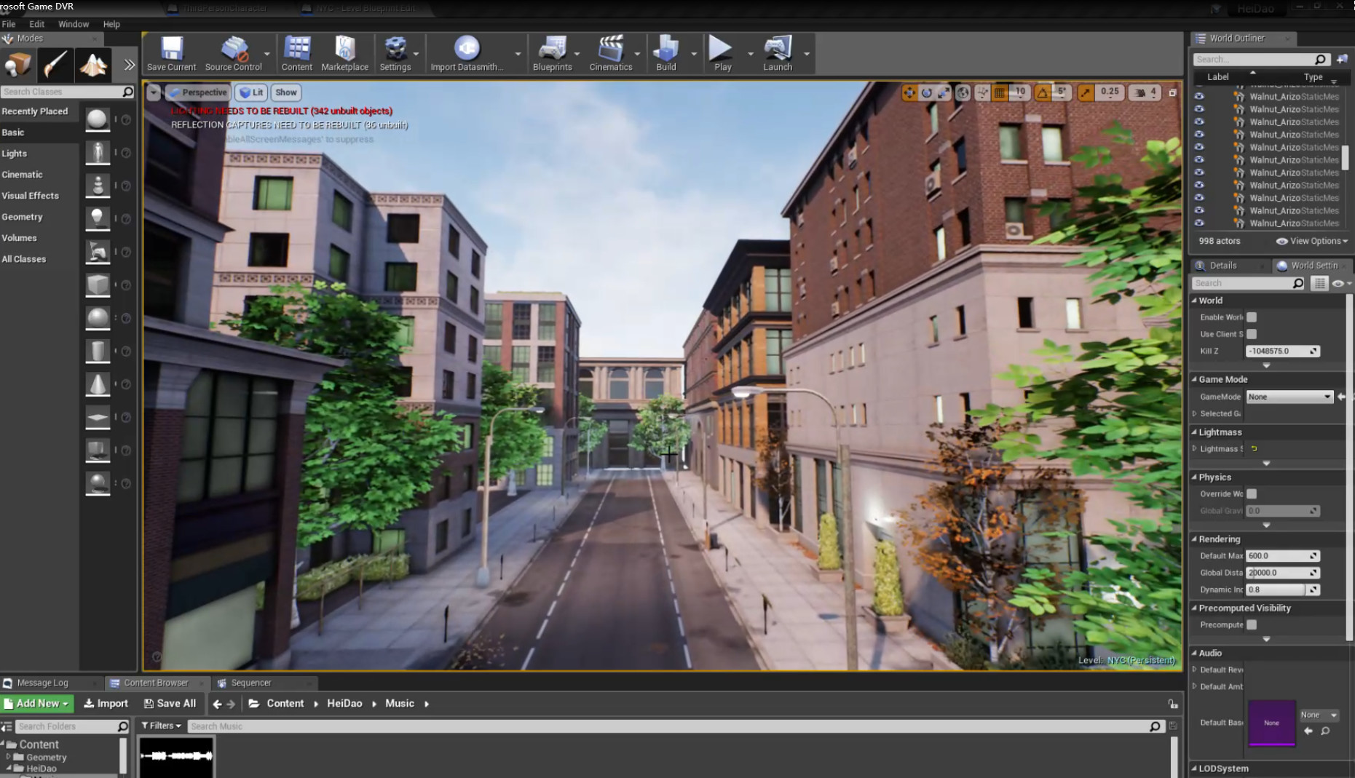Viewport: 1355px width, 778px height.
Task: Open the Lit view mode menu
Action: coord(251,92)
